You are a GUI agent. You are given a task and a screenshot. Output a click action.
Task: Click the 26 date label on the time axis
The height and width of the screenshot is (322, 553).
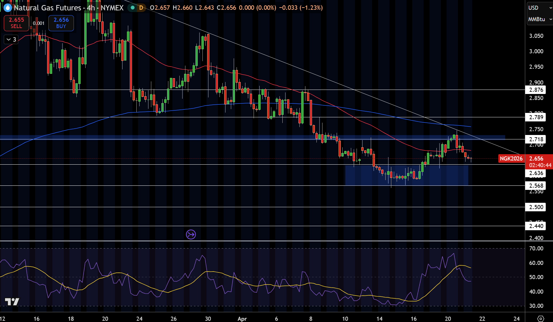pyautogui.click(x=174, y=319)
